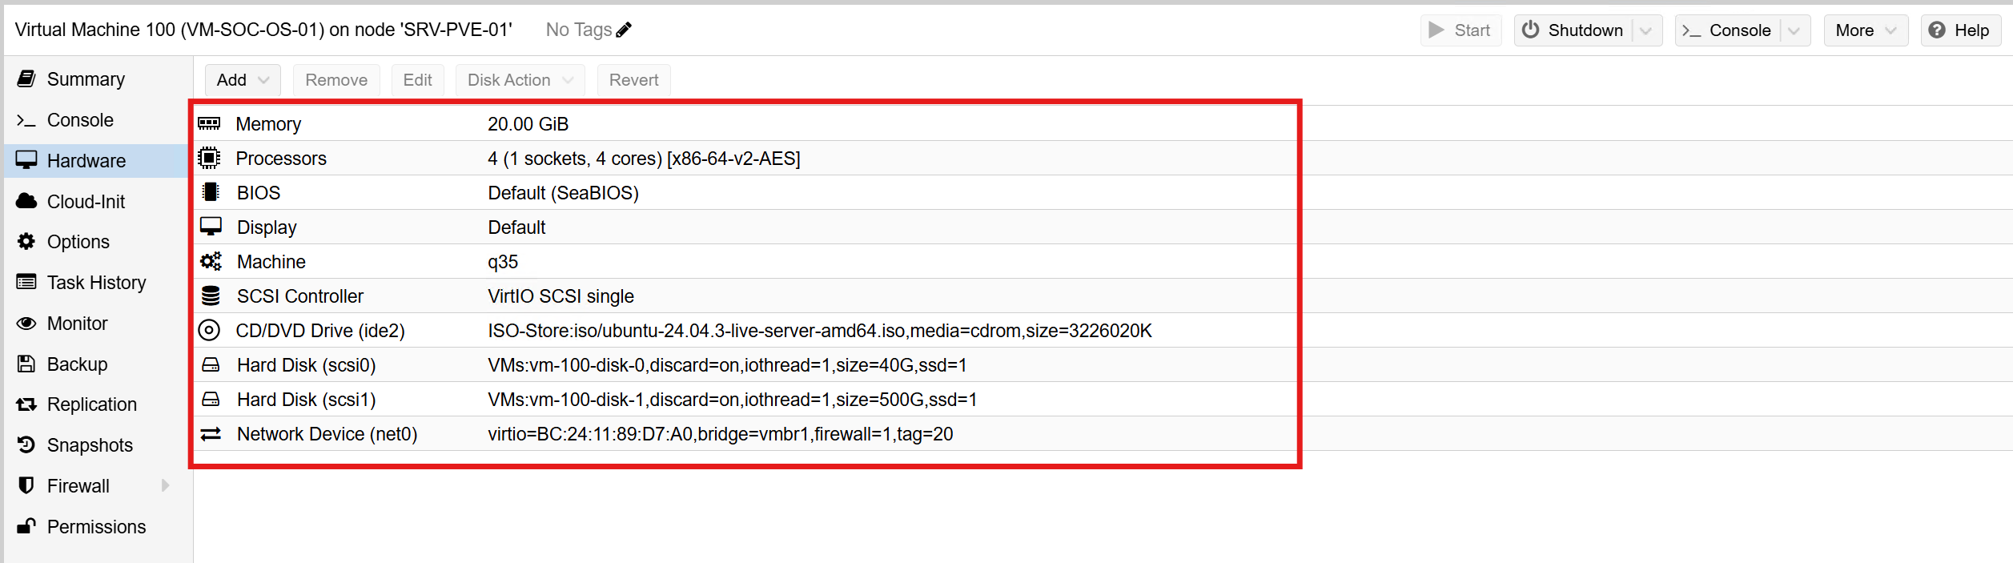Screen dimensions: 2013x563
Task: Click the SCSI Controller database icon
Action: click(x=211, y=296)
